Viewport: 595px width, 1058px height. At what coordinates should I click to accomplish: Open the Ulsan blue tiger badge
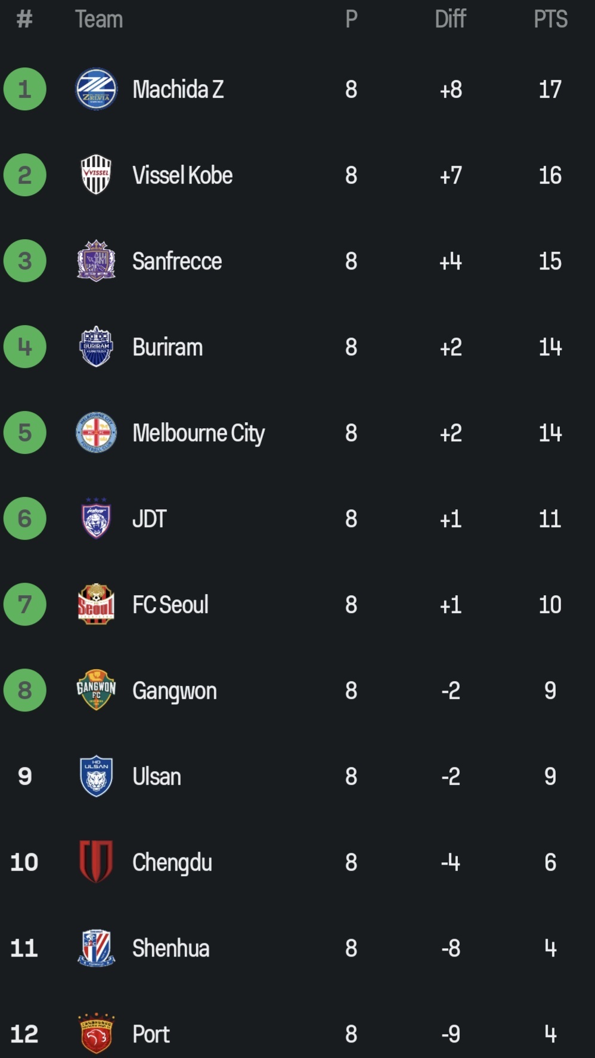96,776
